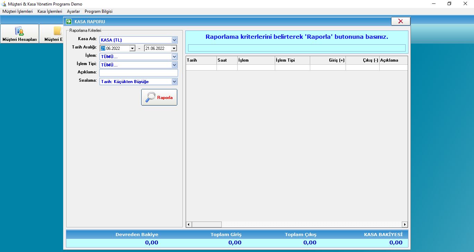Restore down the main application window

click(449, 4)
